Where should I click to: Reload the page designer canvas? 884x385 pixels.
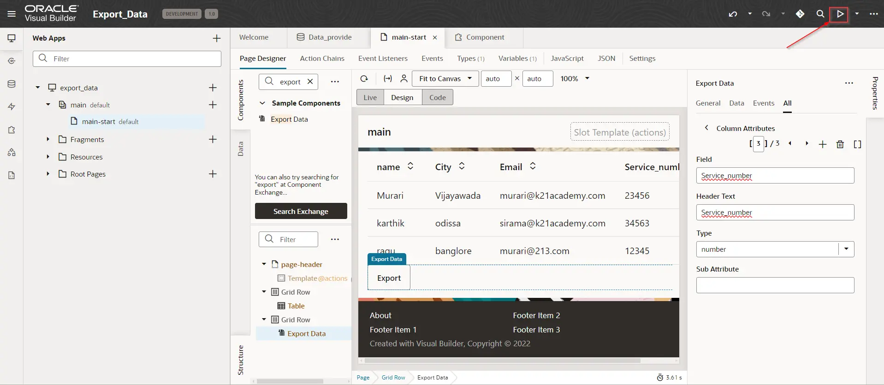[364, 78]
